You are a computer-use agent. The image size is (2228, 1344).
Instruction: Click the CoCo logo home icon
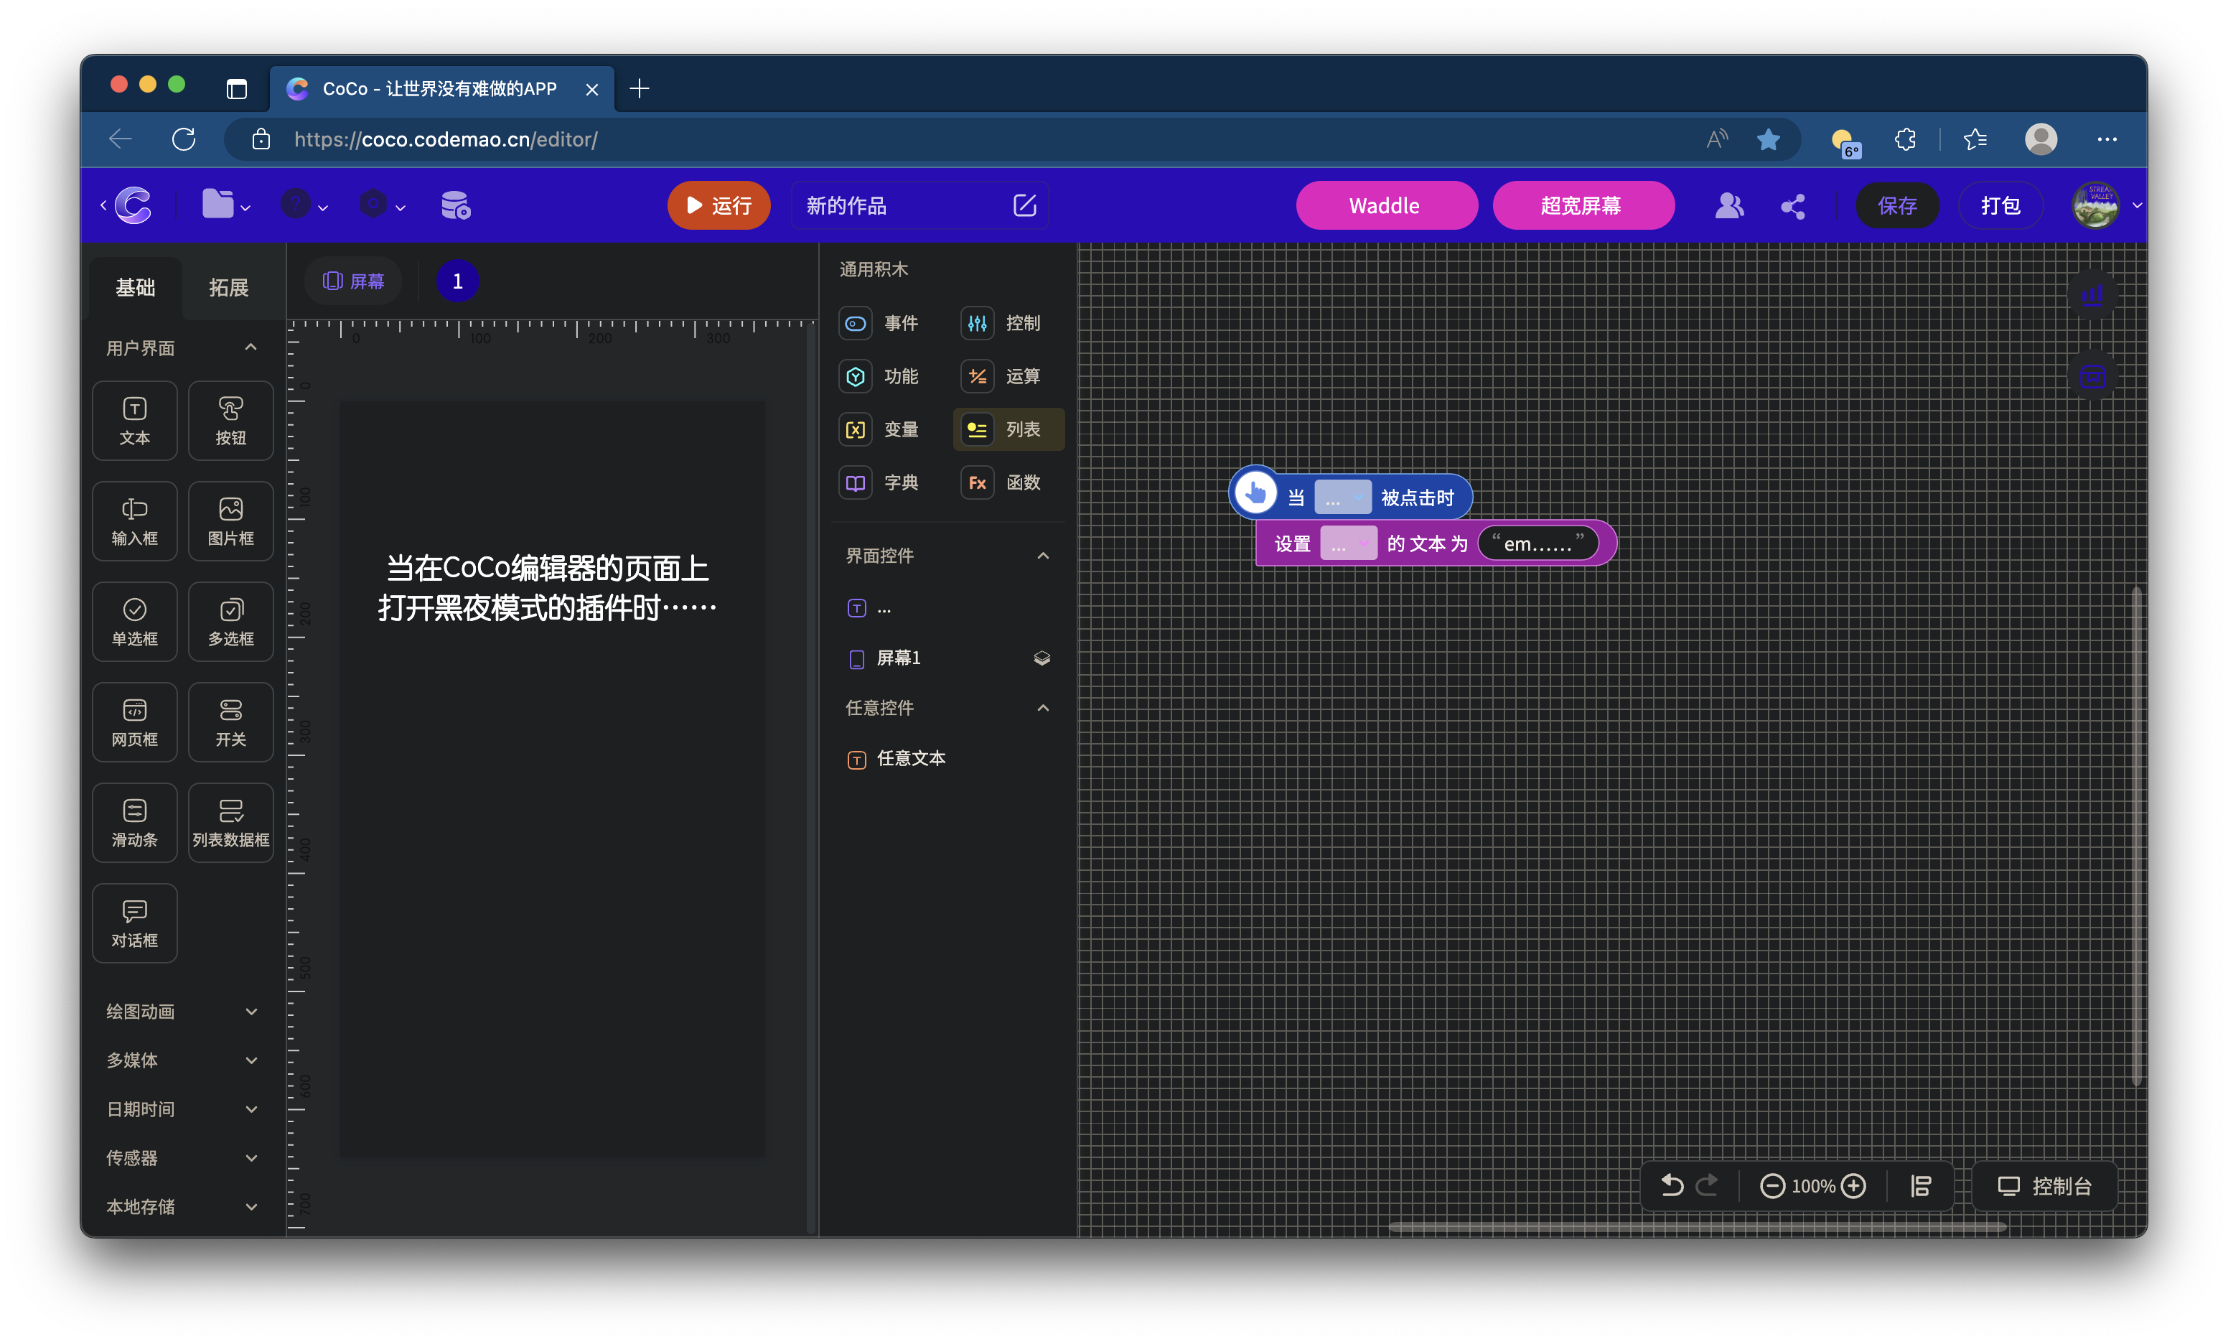133,206
